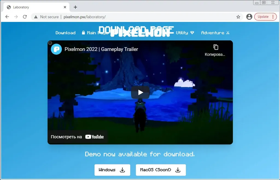Download the Windows demo

(x=112, y=170)
